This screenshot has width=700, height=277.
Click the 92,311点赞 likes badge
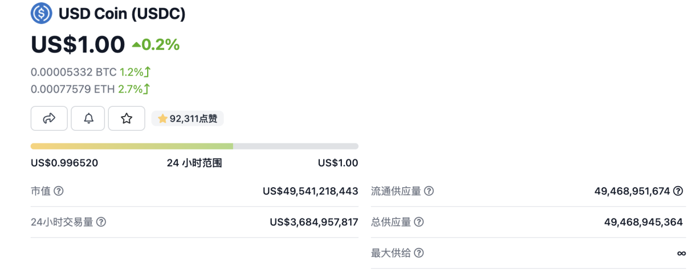[188, 118]
